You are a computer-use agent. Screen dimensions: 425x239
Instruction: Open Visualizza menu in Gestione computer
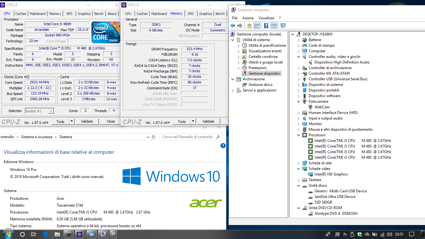pos(266,18)
